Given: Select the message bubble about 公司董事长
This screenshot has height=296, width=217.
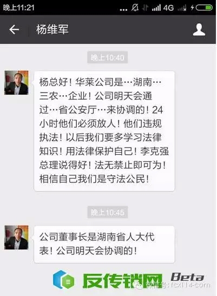Looking at the screenshot, I should (x=104, y=244).
